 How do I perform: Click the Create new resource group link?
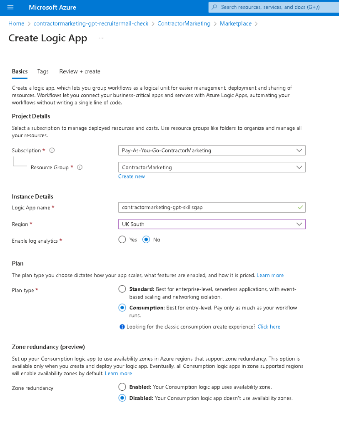click(132, 176)
